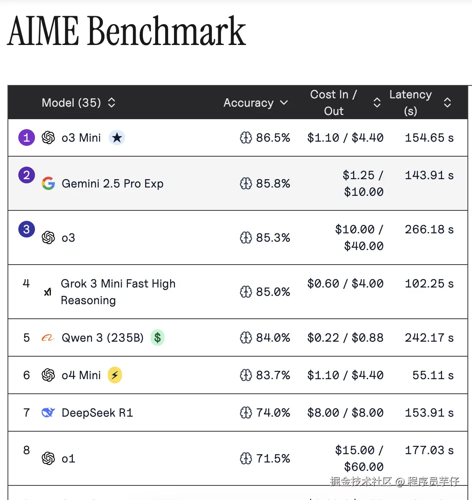
Task: Toggle Accuracy sort chevron in header
Action: coord(284,102)
